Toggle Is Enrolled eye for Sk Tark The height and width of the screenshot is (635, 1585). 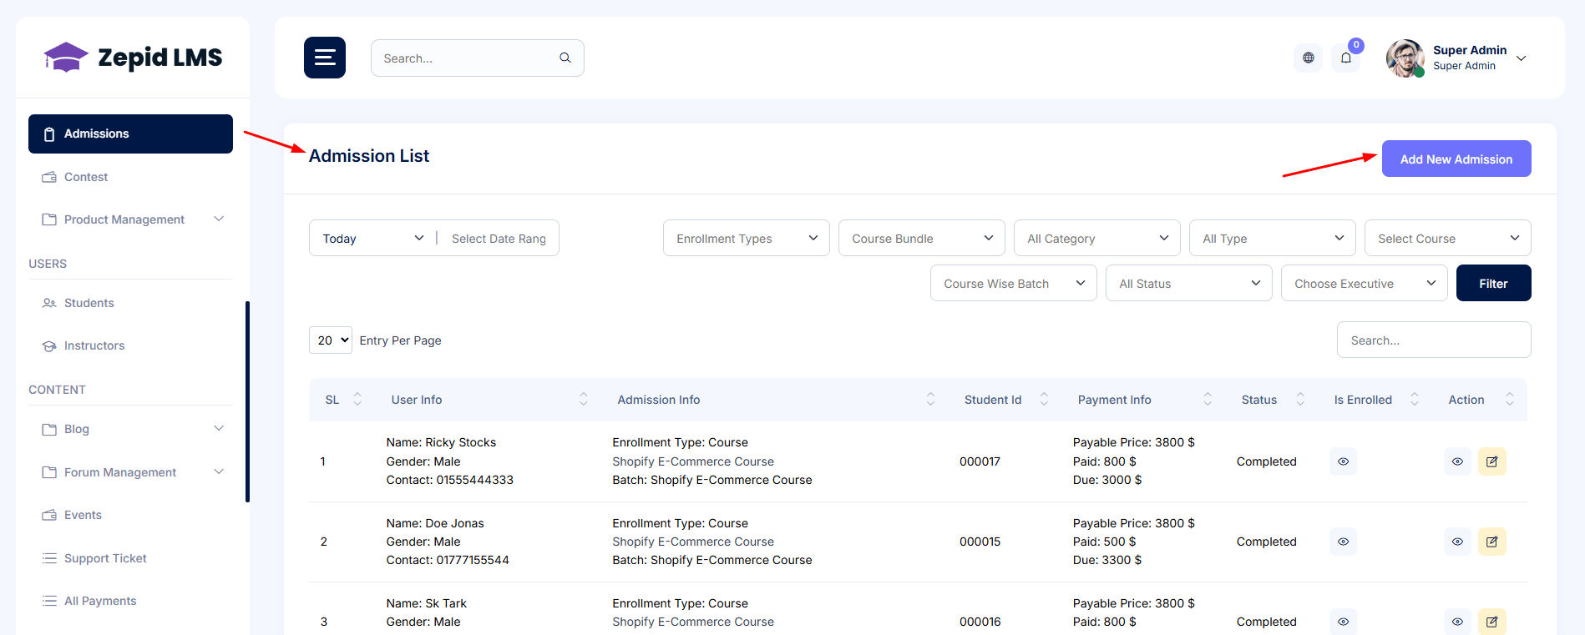click(x=1343, y=622)
